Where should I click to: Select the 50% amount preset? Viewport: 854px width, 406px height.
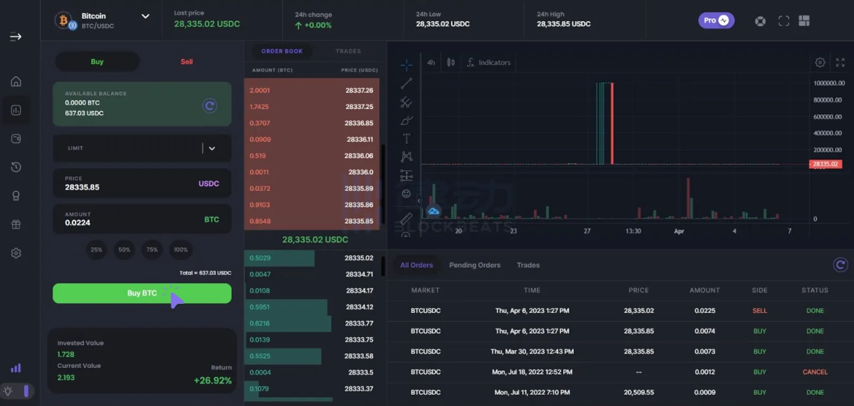[x=124, y=249]
